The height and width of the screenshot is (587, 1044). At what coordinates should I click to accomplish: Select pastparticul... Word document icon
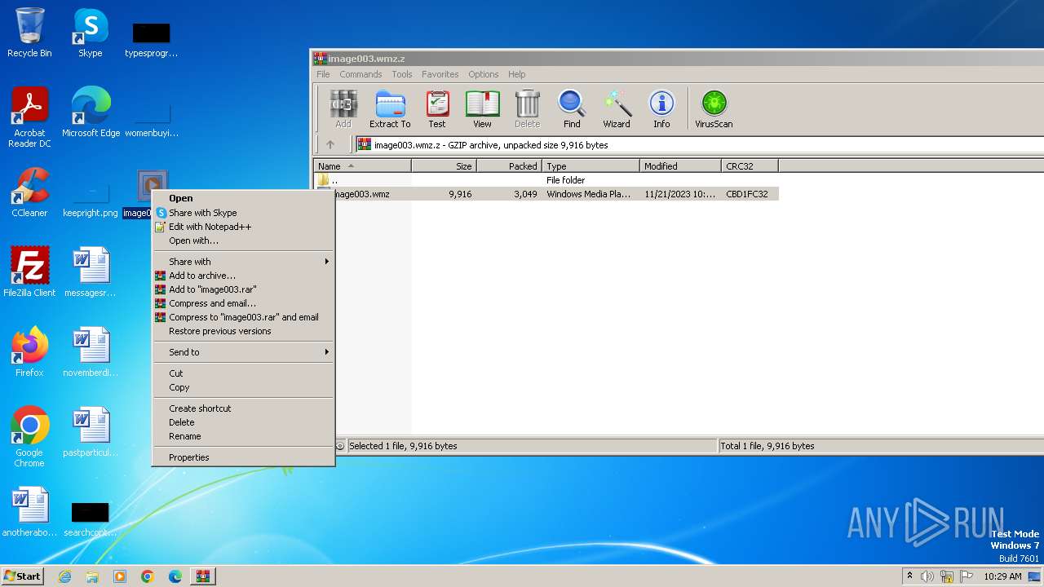[x=91, y=432]
